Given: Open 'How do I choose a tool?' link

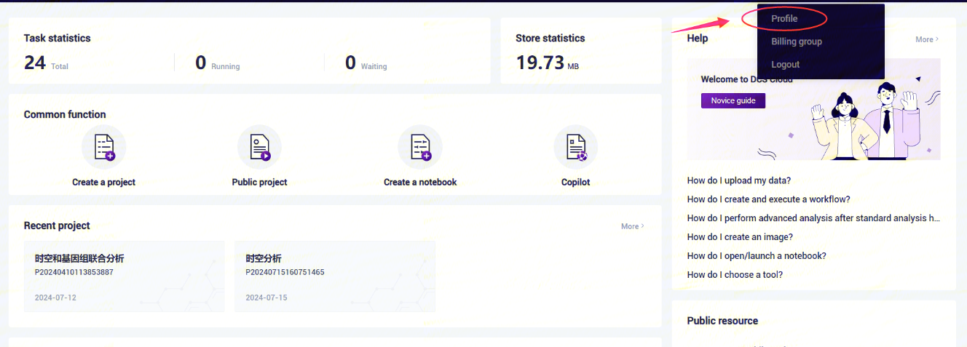Looking at the screenshot, I should (735, 275).
